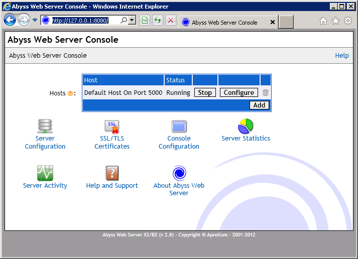
Task: Click the Running status text
Action: (178, 93)
